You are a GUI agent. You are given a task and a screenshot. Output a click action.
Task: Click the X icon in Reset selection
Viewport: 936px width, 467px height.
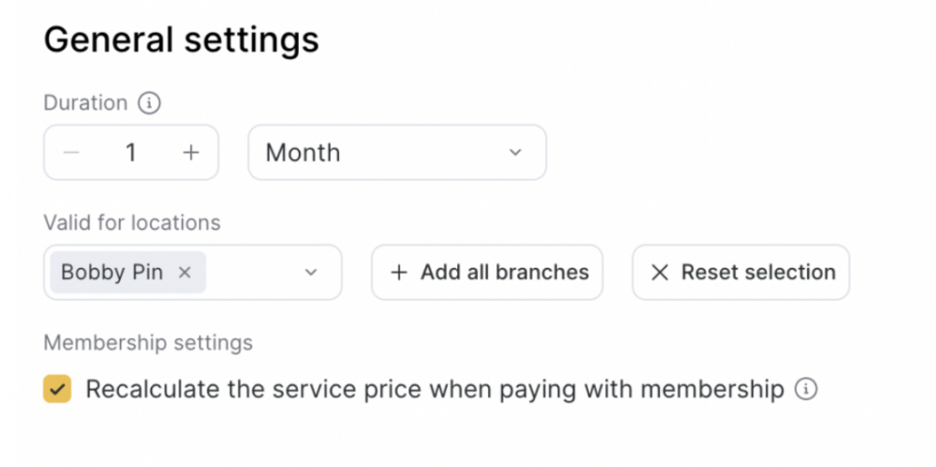[x=659, y=272]
